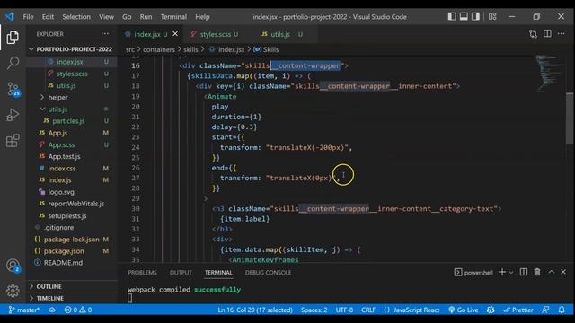Maximize panel size with caret icon
This screenshot has height=323, width=575.
[551, 272]
